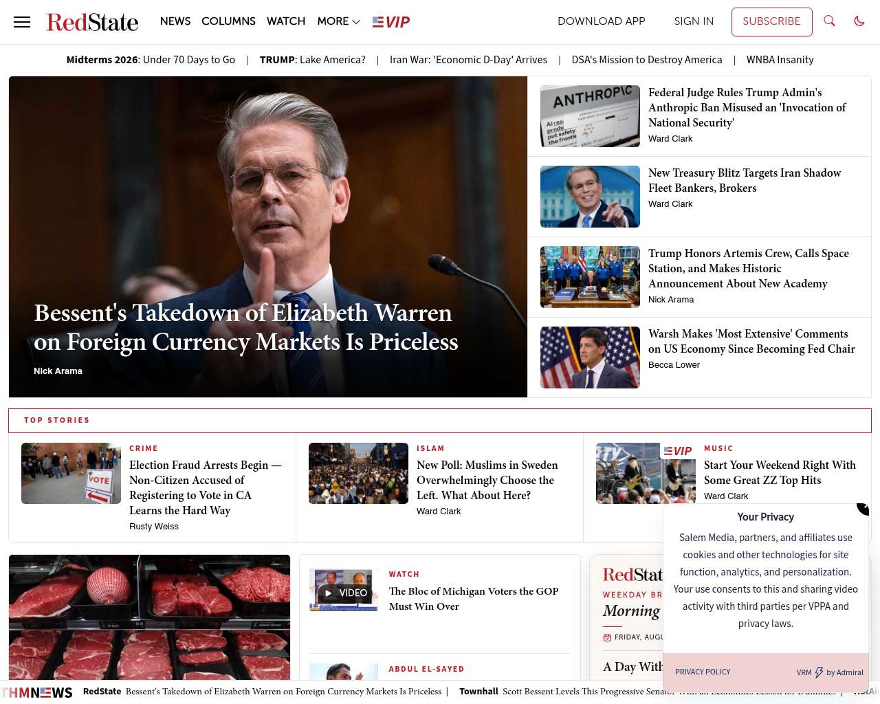Click the PRIVACY POLICY link
Viewport: 880px width, 704px height.
pos(703,672)
